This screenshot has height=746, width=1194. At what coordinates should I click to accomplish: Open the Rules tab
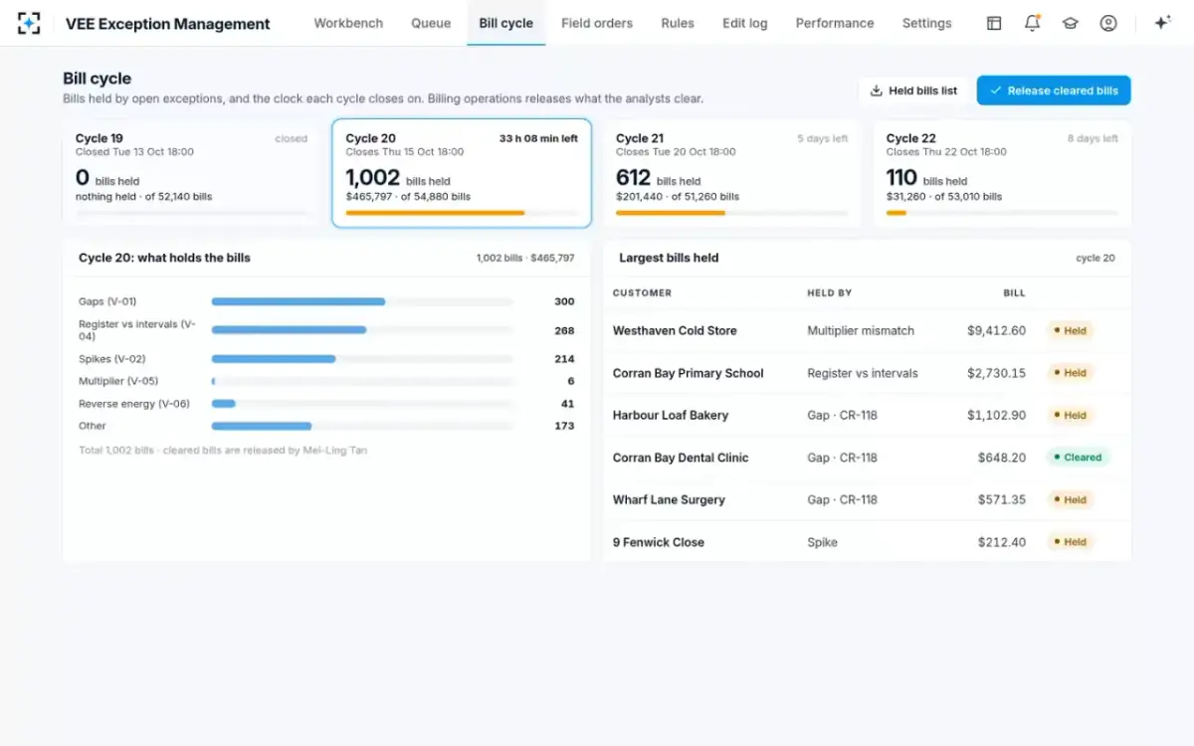click(678, 23)
